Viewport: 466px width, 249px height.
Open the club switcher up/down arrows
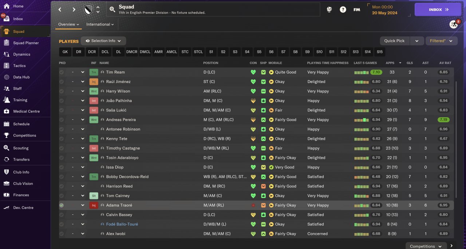(98, 10)
